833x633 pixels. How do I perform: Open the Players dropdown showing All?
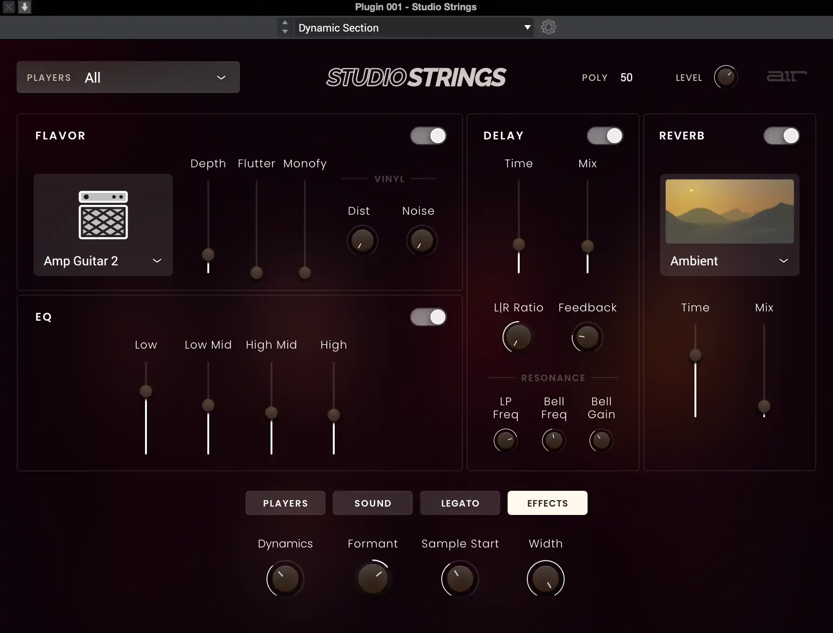(x=128, y=77)
